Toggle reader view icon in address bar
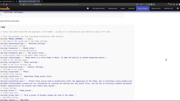 tap(137, 4)
